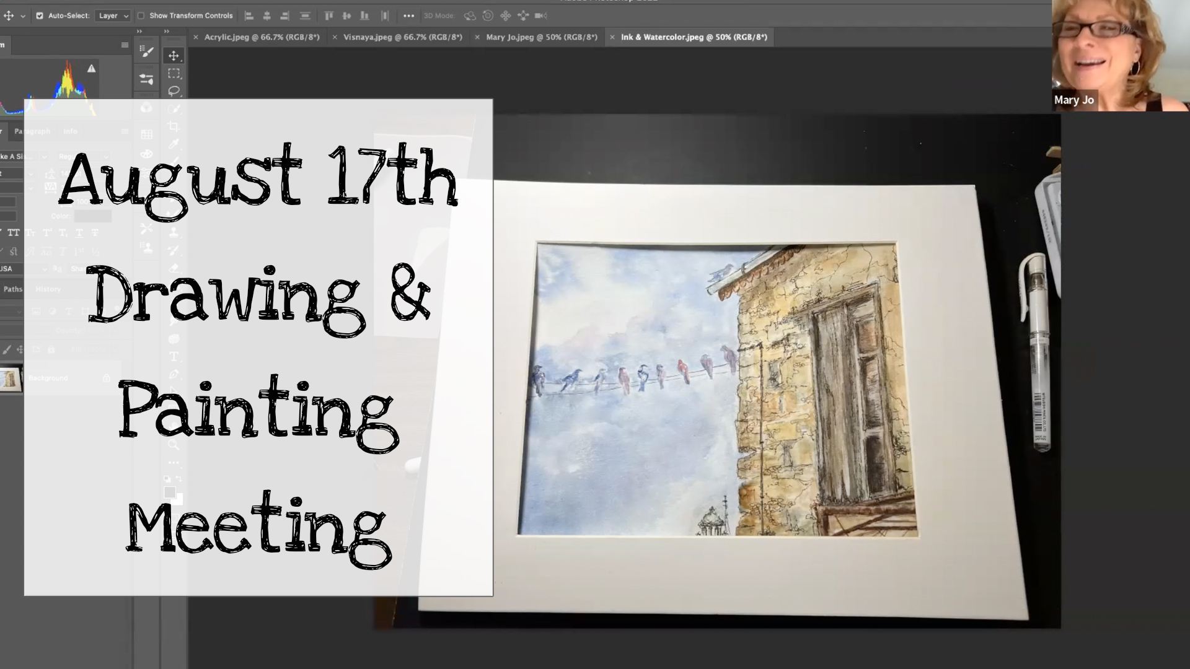This screenshot has height=669, width=1190.
Task: Click the 3D Pan camera icon
Action: [505, 15]
